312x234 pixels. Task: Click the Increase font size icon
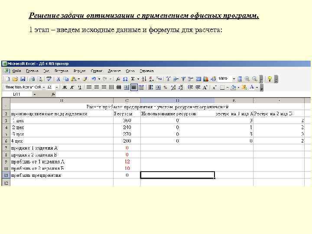(205, 87)
